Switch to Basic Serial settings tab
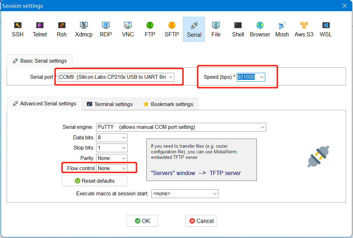The height and width of the screenshot is (238, 353). pos(39,61)
